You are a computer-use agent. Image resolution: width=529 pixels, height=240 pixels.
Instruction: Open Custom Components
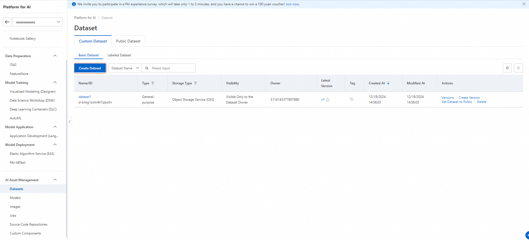coord(25,233)
